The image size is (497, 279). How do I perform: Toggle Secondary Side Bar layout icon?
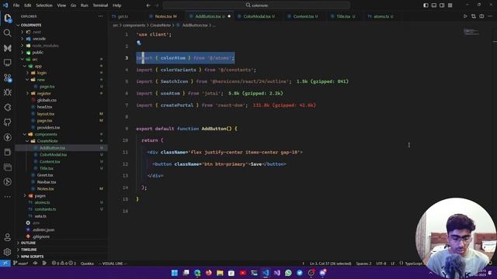click(442, 5)
